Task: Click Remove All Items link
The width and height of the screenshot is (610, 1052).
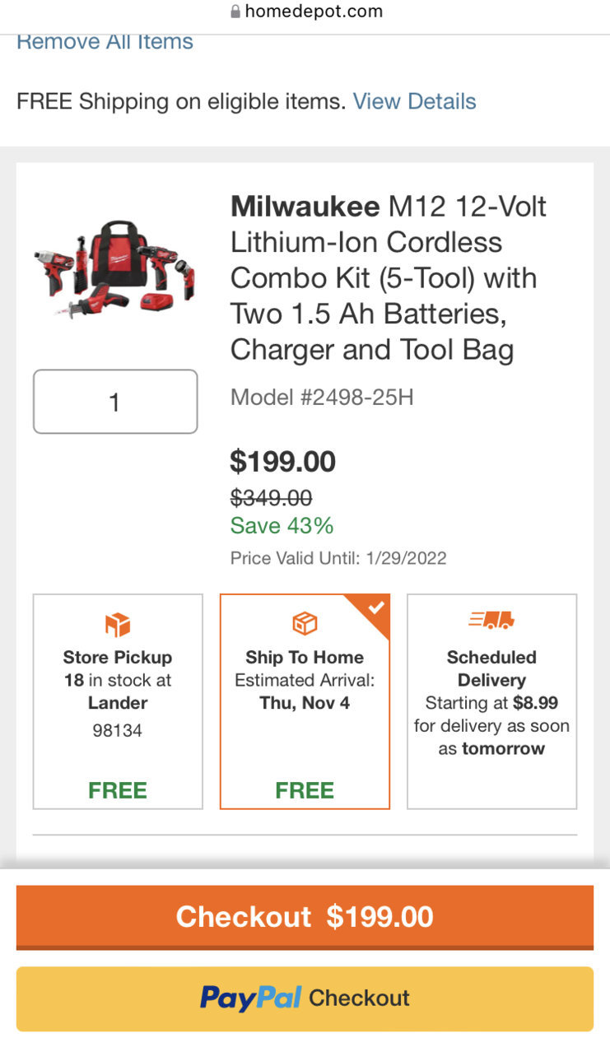Action: point(105,41)
